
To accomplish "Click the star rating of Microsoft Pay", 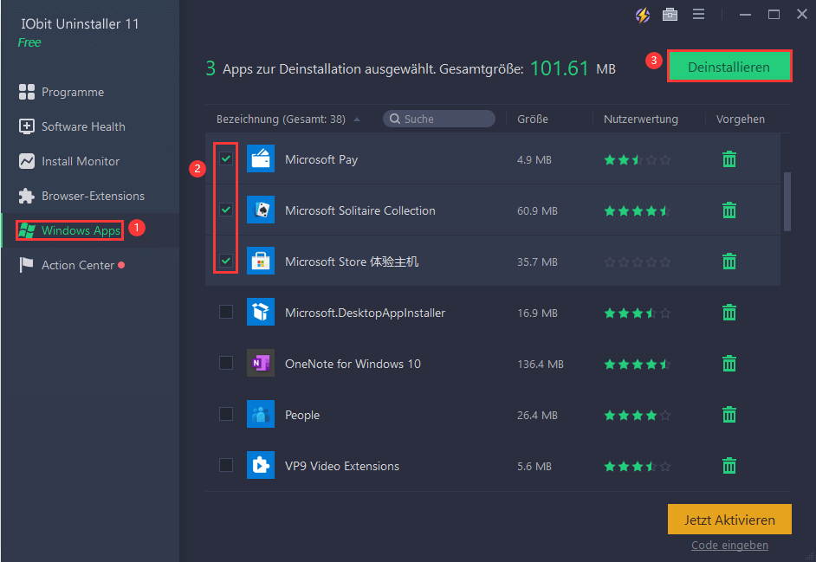I will click(x=637, y=159).
